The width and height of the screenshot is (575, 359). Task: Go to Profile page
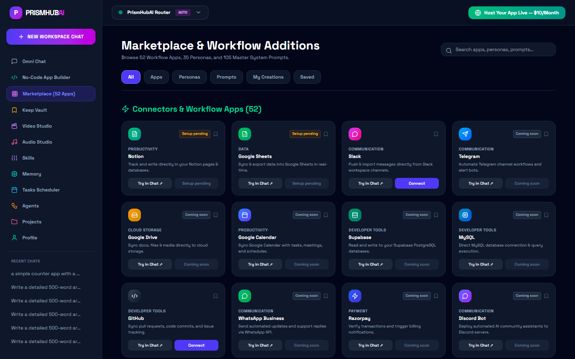[51, 238]
